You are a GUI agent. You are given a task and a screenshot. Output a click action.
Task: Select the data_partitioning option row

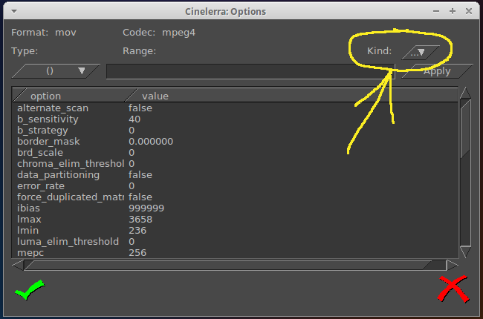click(57, 175)
